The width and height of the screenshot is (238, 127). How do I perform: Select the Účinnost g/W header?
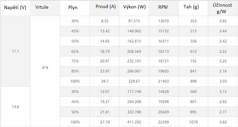(223, 8)
